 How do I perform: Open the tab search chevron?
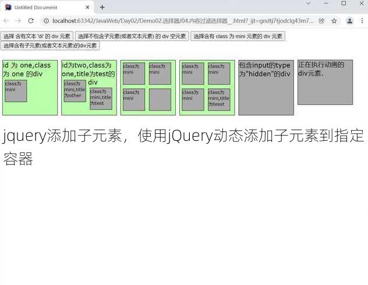[309, 3]
